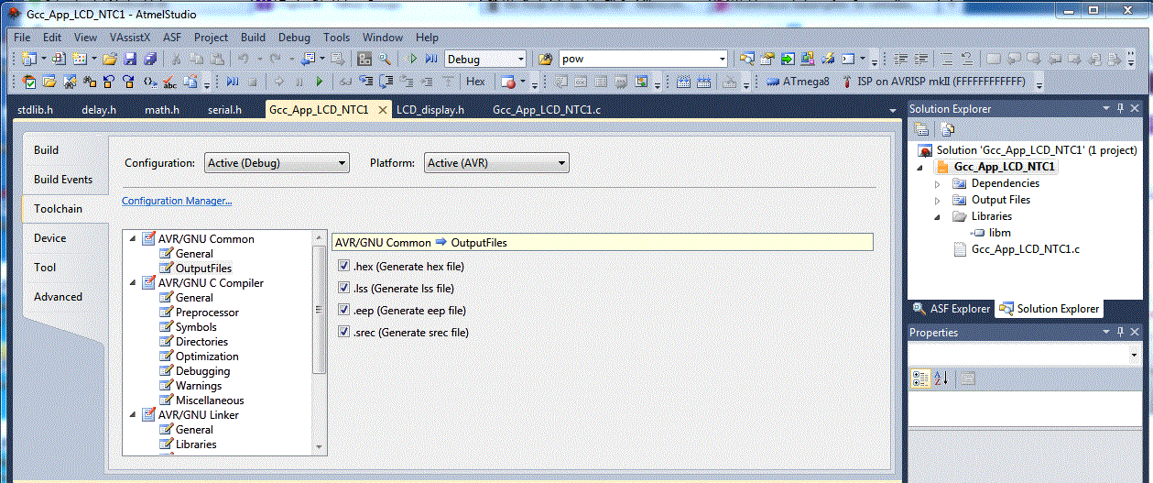Click the Step Into debug icon
Image resolution: width=1153 pixels, height=483 pixels.
coord(365,82)
